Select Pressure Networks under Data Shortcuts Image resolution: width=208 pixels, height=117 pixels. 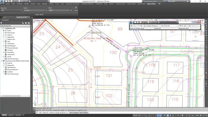pyautogui.click(x=13, y=70)
